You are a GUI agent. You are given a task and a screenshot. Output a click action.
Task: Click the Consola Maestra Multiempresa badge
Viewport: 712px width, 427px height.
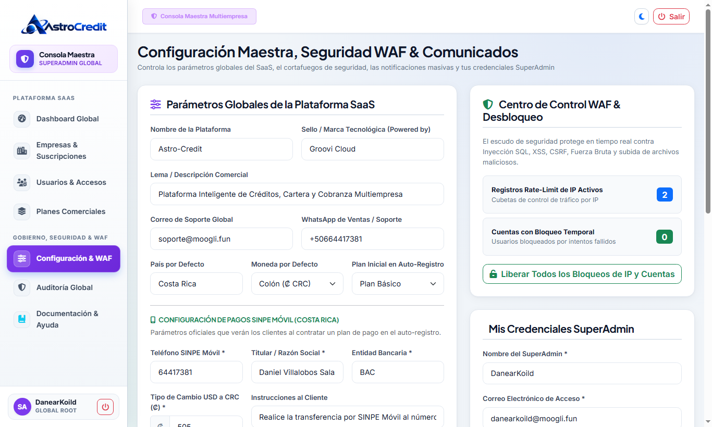[x=199, y=16]
